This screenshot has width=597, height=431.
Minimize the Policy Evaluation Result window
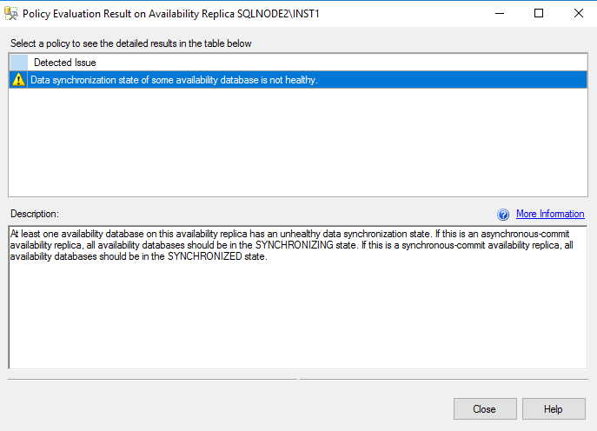tap(499, 14)
